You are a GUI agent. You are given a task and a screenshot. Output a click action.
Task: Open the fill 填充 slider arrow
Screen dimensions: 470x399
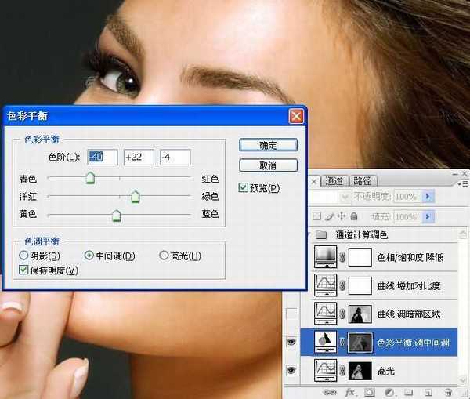tap(428, 216)
